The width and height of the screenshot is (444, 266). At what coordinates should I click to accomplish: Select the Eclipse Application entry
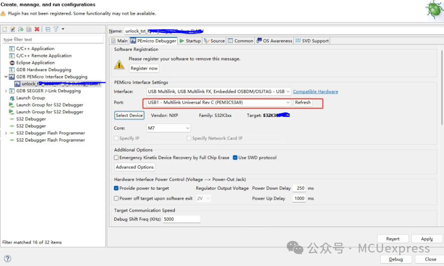(x=35, y=63)
